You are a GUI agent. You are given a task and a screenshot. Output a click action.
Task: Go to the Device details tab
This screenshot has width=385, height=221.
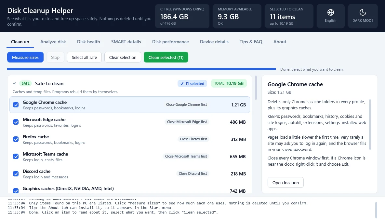tap(214, 42)
